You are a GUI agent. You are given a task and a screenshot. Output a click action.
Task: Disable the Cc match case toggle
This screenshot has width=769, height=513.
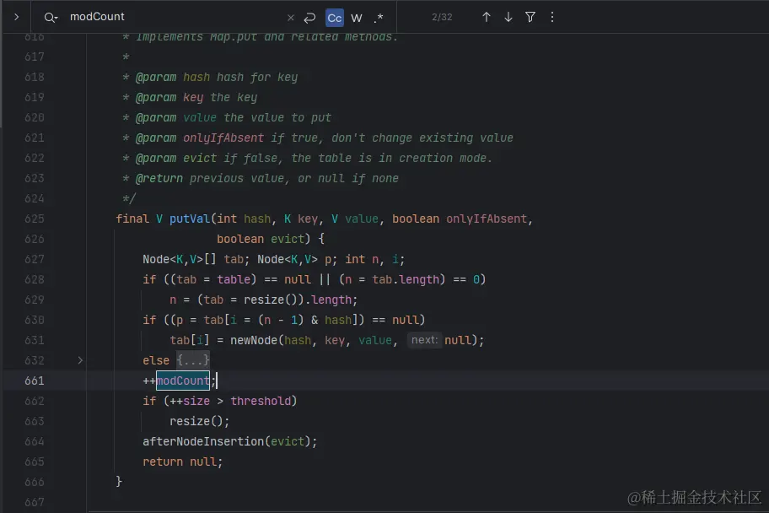click(x=334, y=17)
